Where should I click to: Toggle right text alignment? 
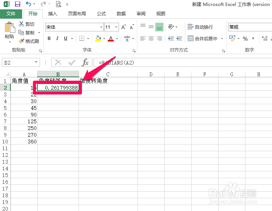tap(159, 38)
